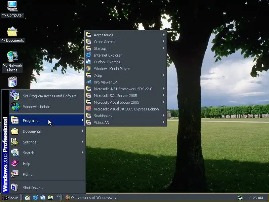The image size is (269, 202).
Task: Click the Outlook Express icon in Programs list
Action: coord(88,62)
